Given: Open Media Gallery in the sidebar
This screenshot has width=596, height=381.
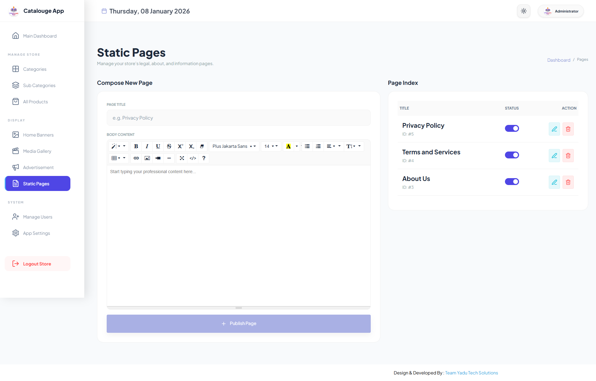Looking at the screenshot, I should (x=38, y=151).
